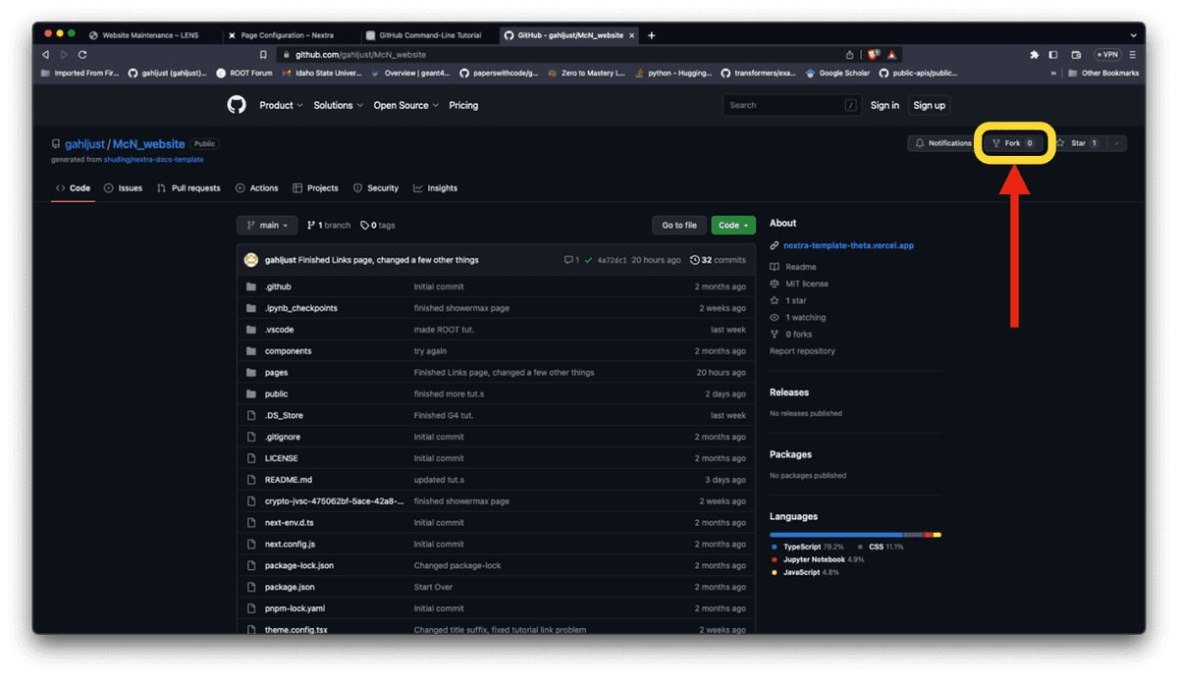Open the Brave Shields lion icon

(873, 55)
